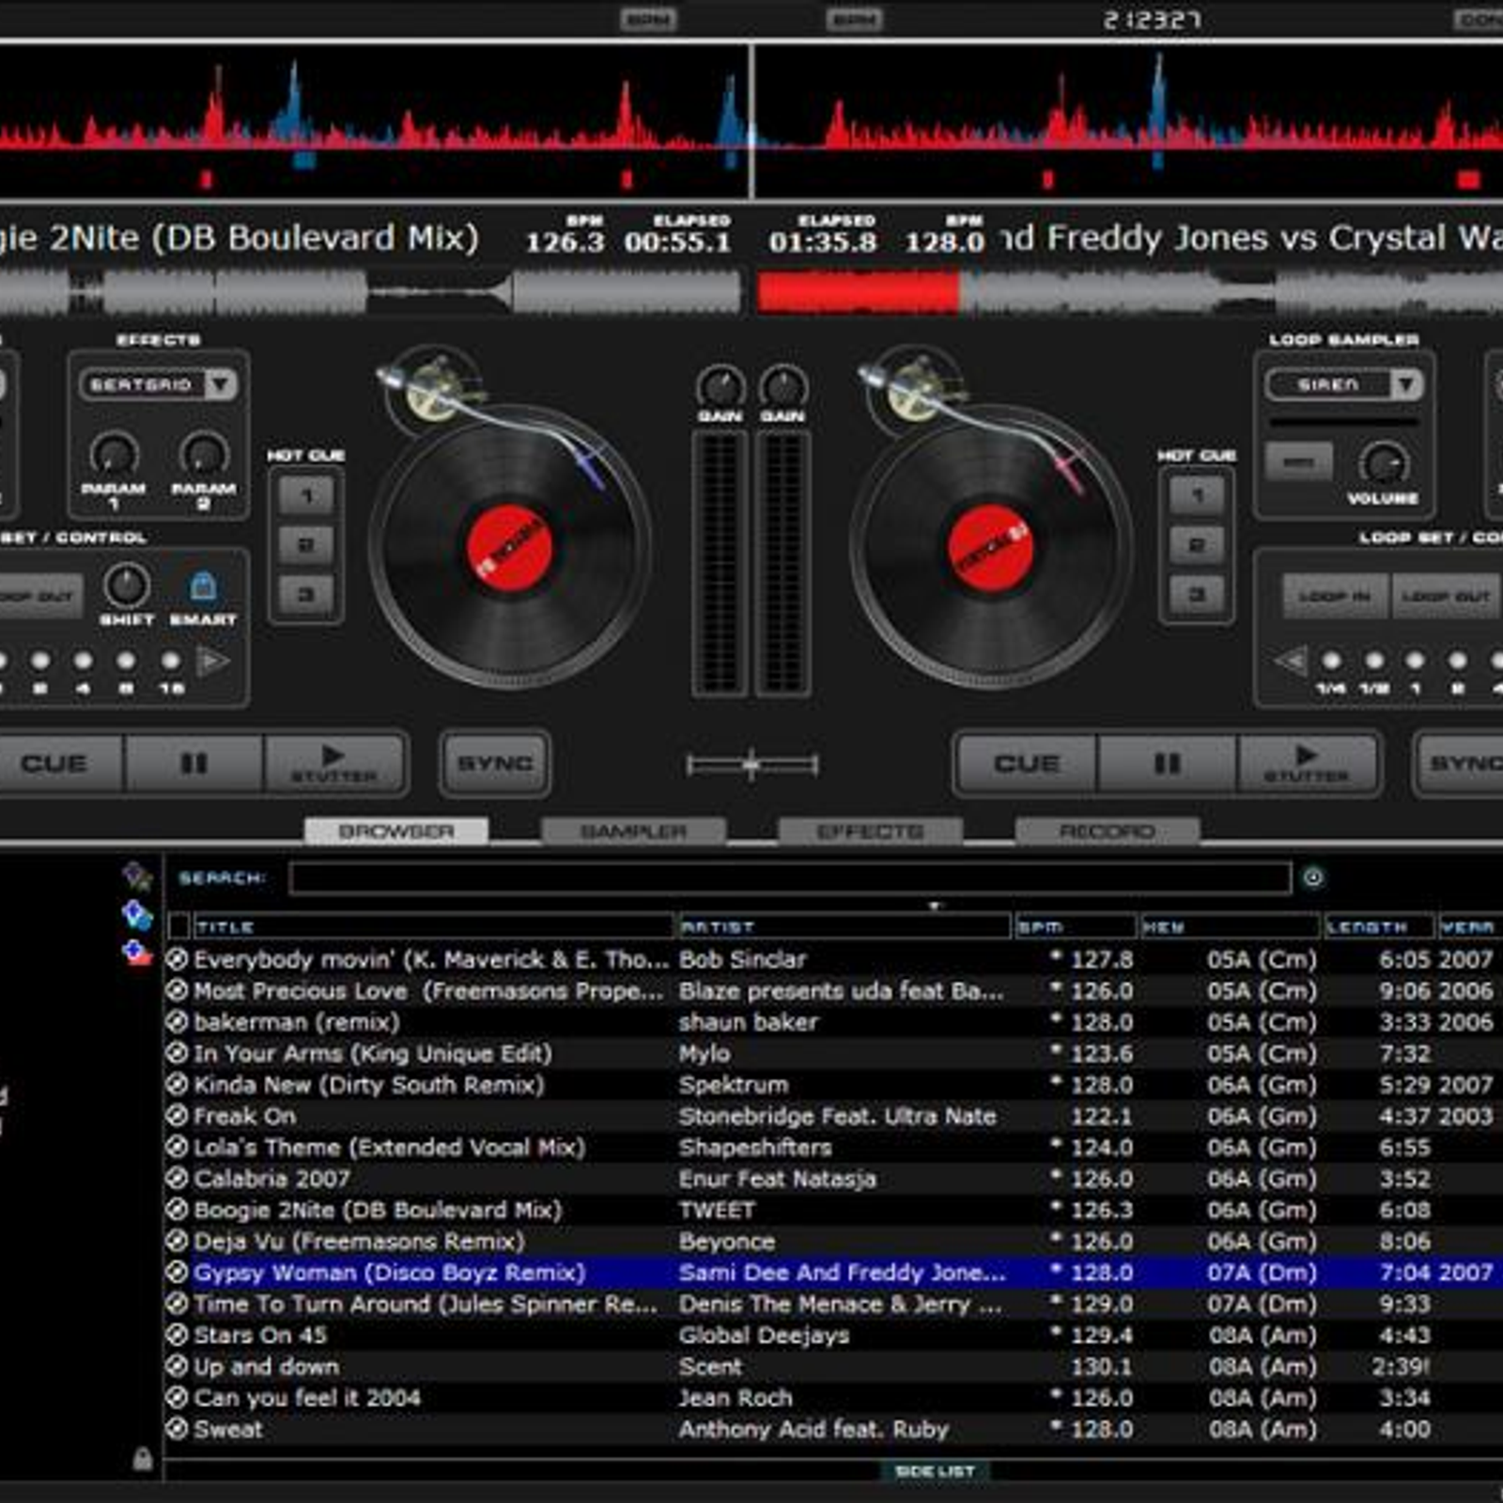Sort the browser by Title column
The height and width of the screenshot is (1503, 1503).
pyautogui.click(x=433, y=927)
